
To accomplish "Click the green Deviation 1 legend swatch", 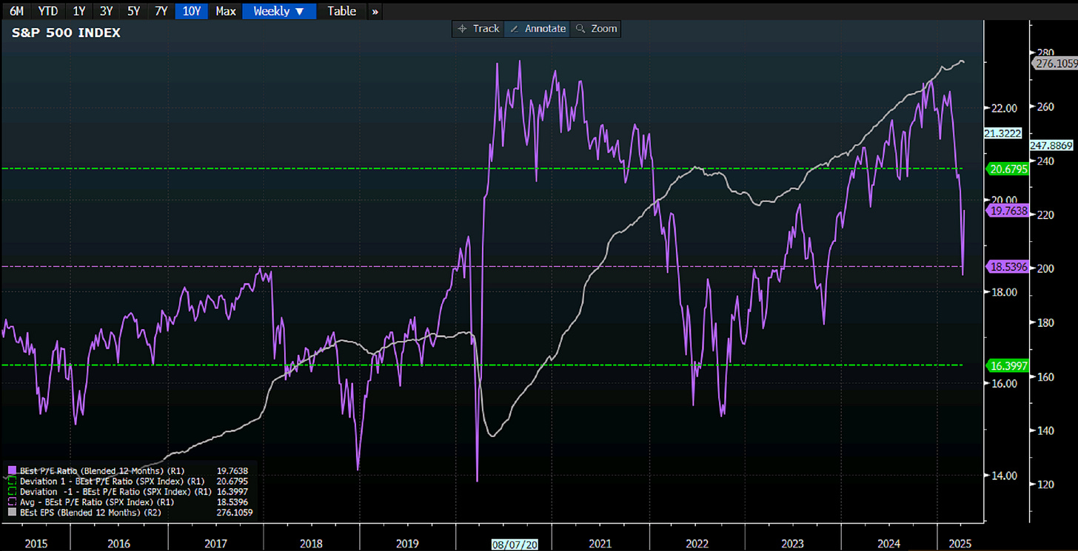I will point(10,481).
